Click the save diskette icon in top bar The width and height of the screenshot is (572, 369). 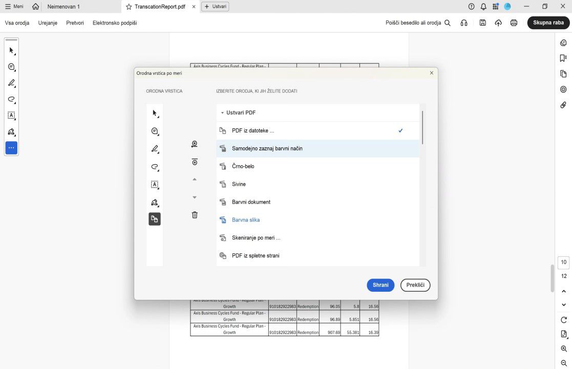click(482, 23)
